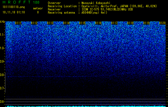Click the 0114 time marker
The width and height of the screenshot is (168, 107).
66,23
